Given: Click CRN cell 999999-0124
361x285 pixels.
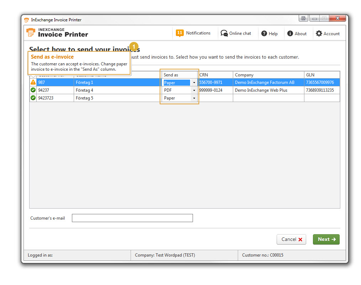Looking at the screenshot, I should tap(215, 90).
